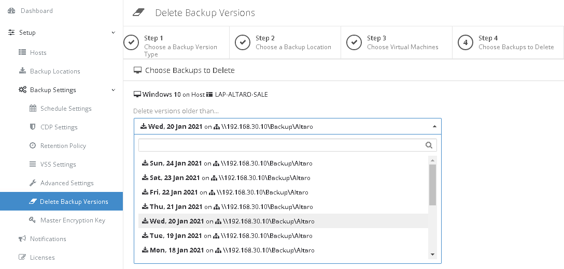The height and width of the screenshot is (269, 564).
Task: Click the Master Encryption Key icon
Action: click(33, 220)
